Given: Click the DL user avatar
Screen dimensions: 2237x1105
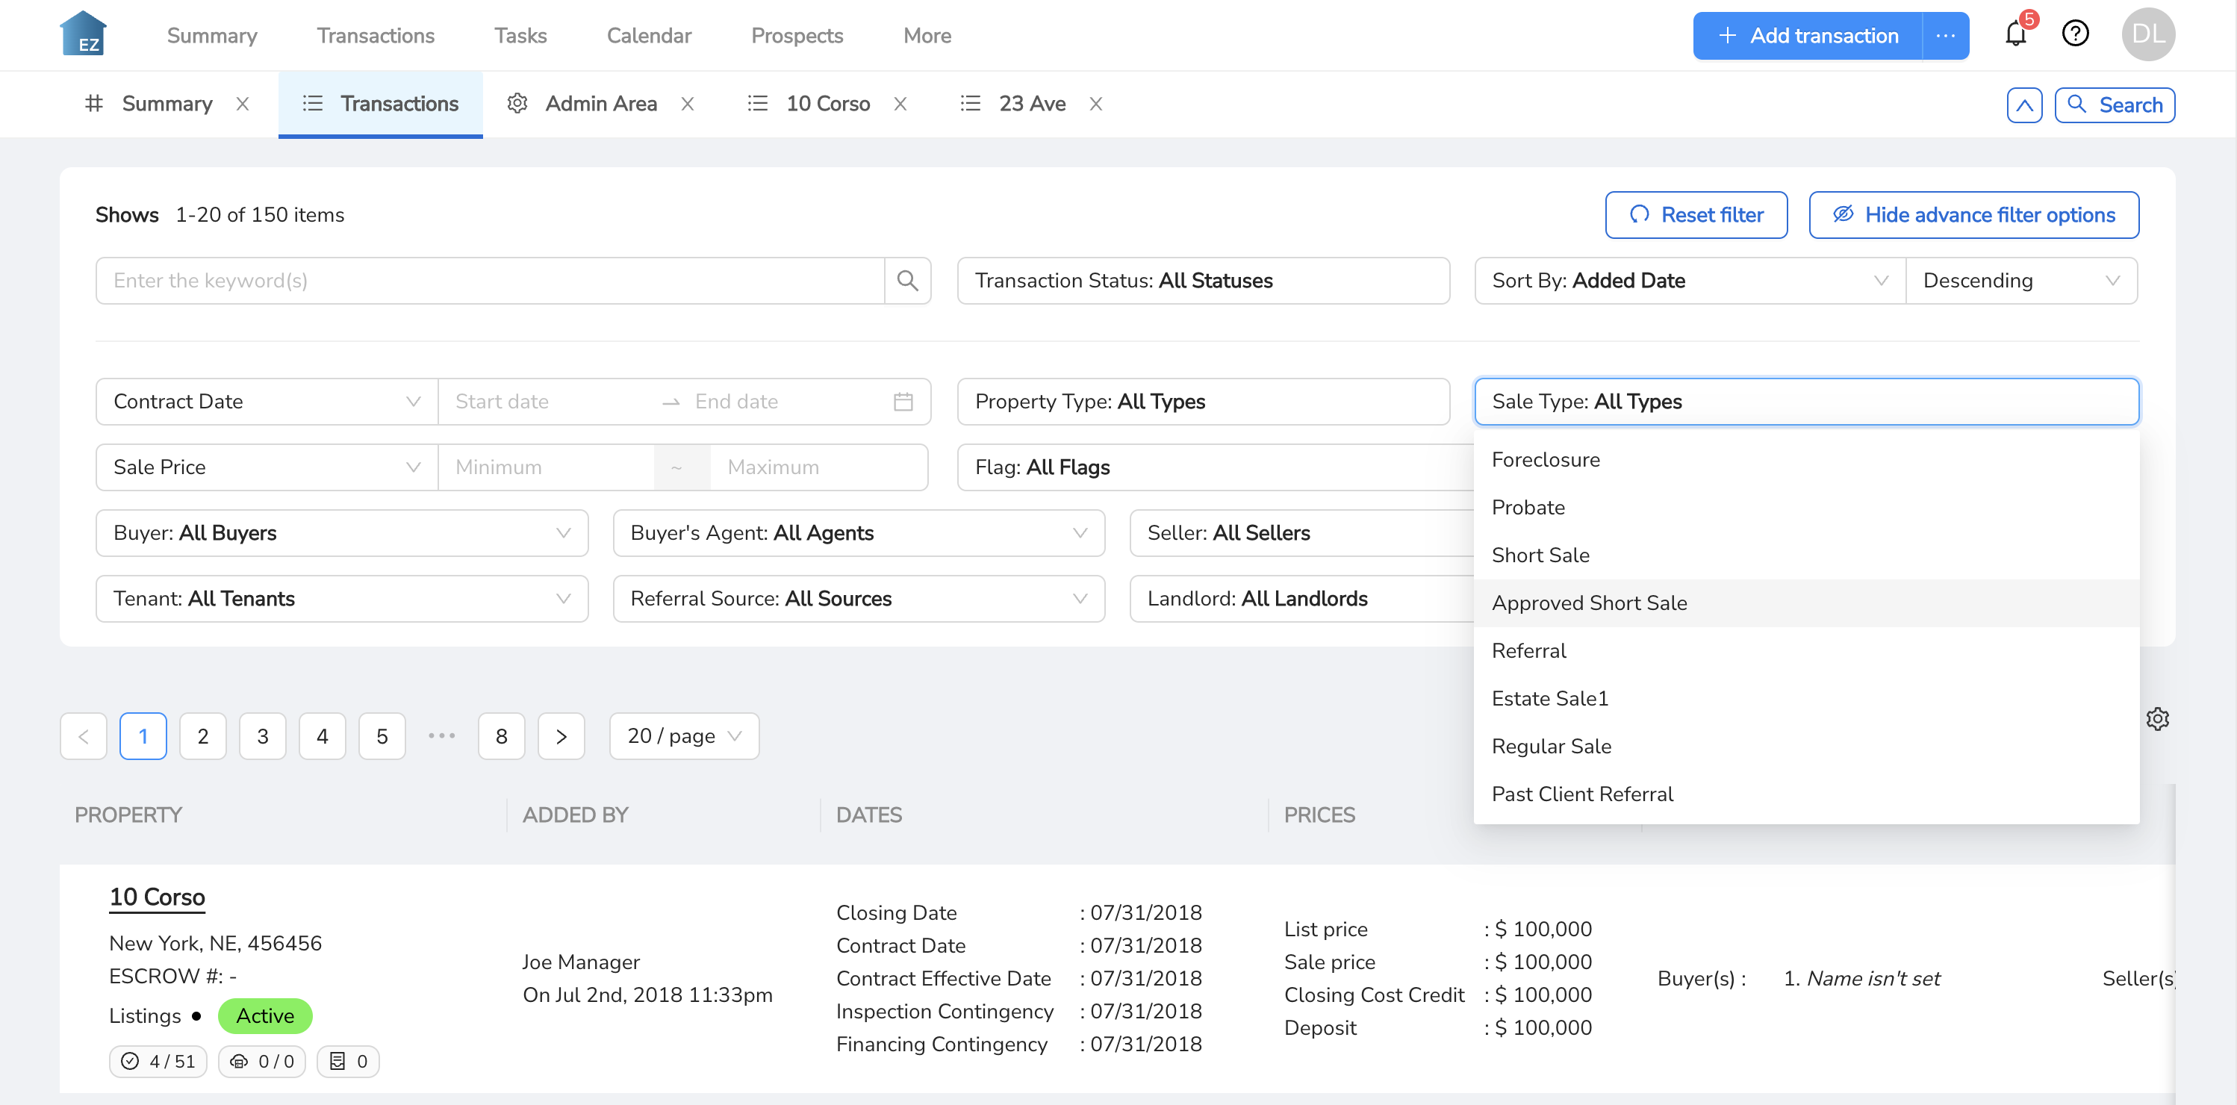Looking at the screenshot, I should pyautogui.click(x=2147, y=35).
